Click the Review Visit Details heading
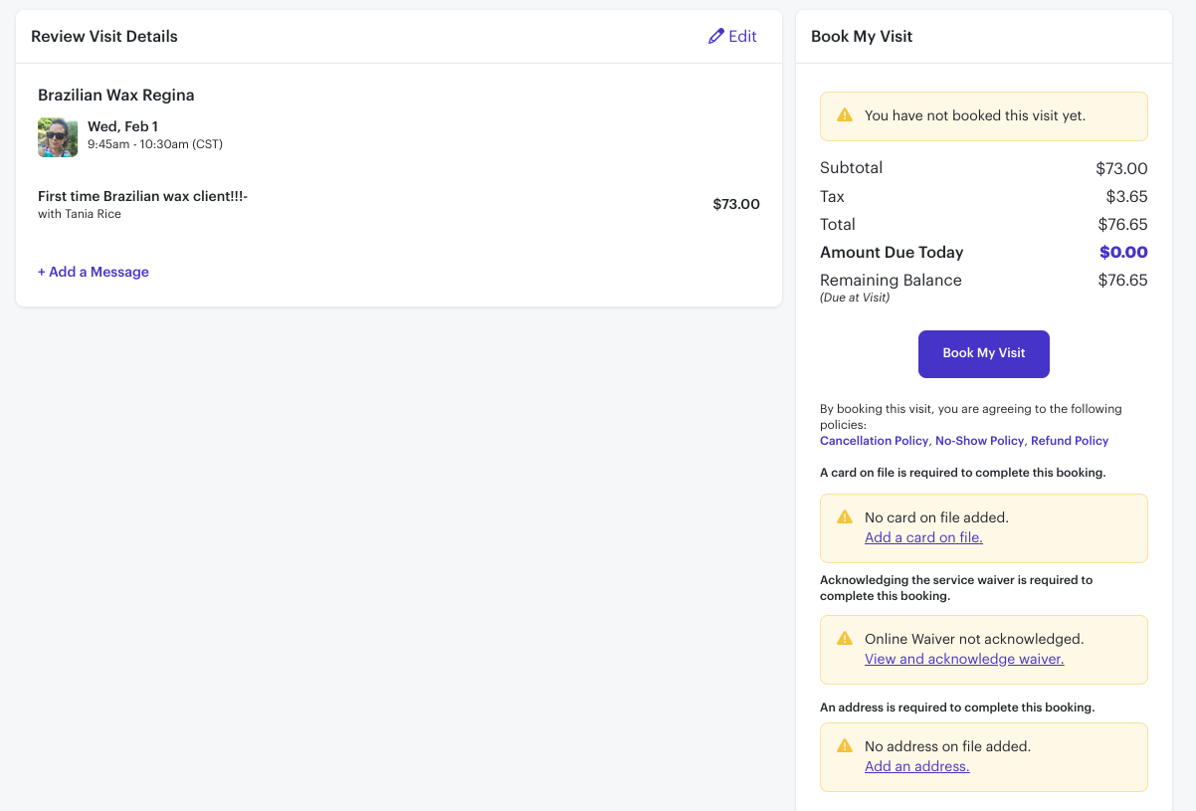This screenshot has width=1196, height=811. tap(104, 36)
